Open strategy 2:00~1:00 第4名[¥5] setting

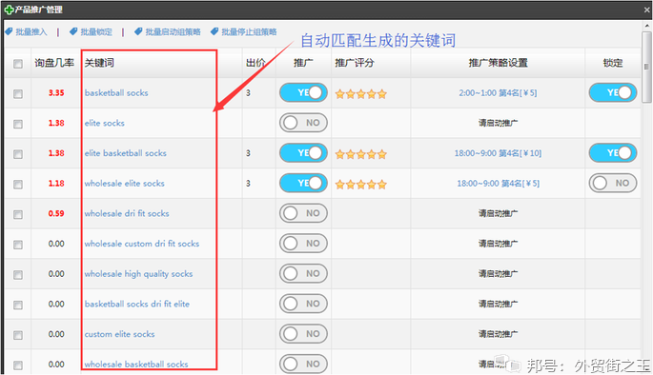point(498,93)
